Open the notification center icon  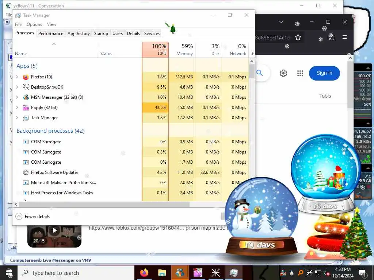click(362, 273)
